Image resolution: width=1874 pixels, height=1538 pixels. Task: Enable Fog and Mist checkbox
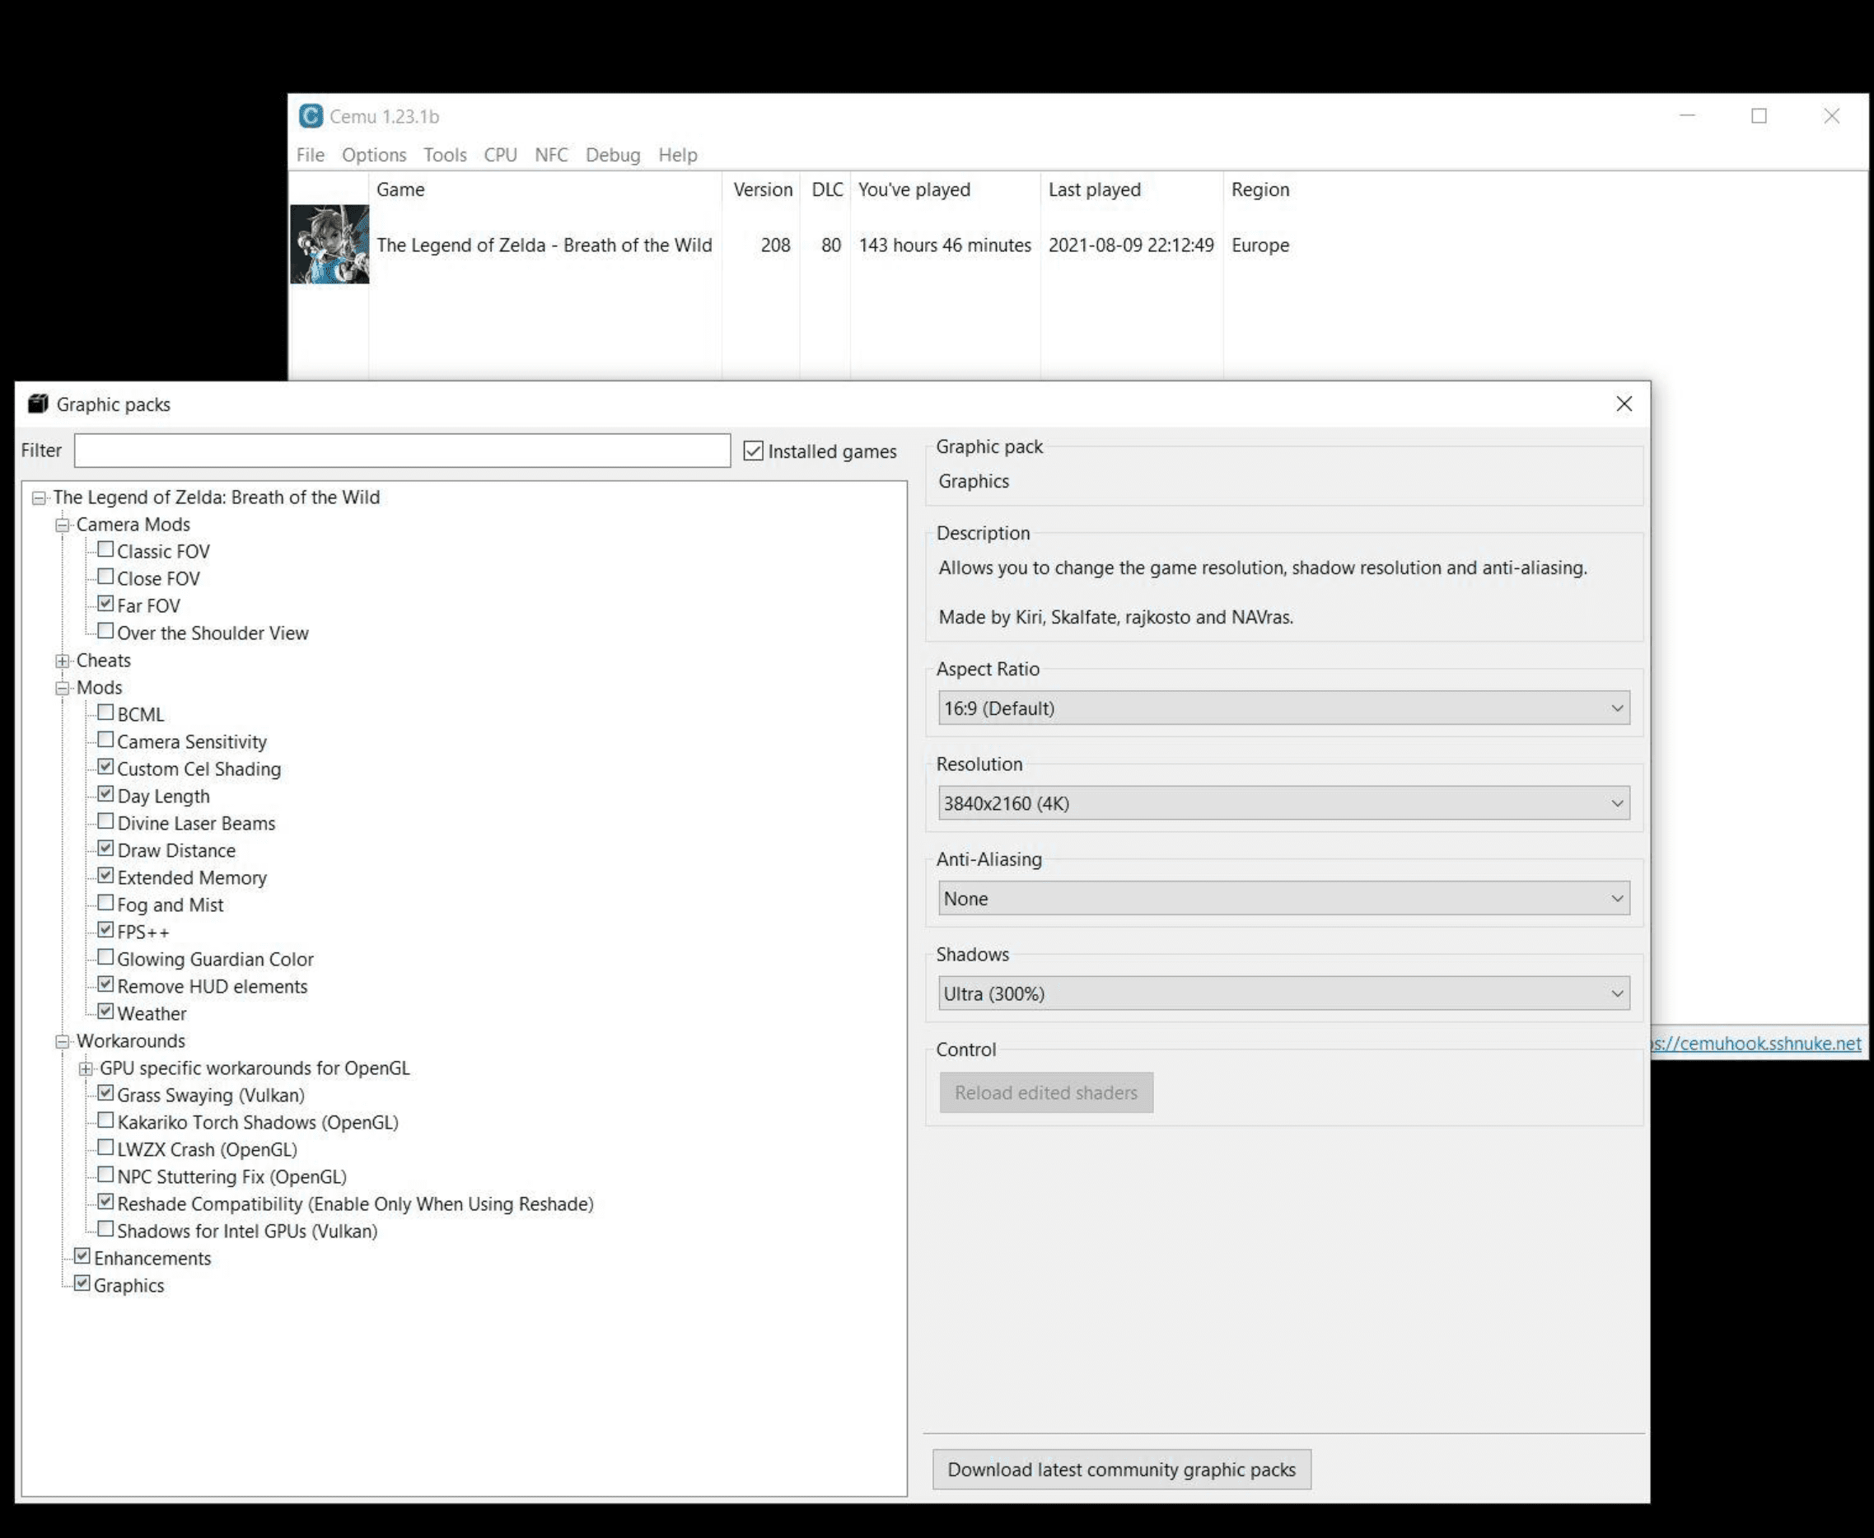(x=105, y=903)
